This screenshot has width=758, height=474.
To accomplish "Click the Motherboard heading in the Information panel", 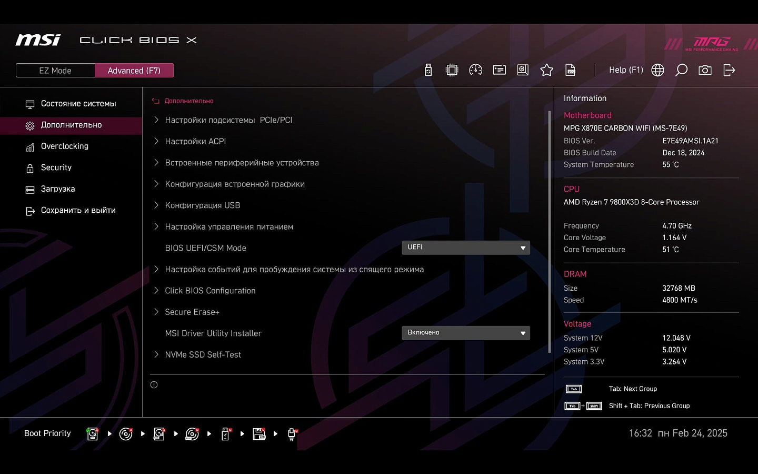I will click(587, 115).
